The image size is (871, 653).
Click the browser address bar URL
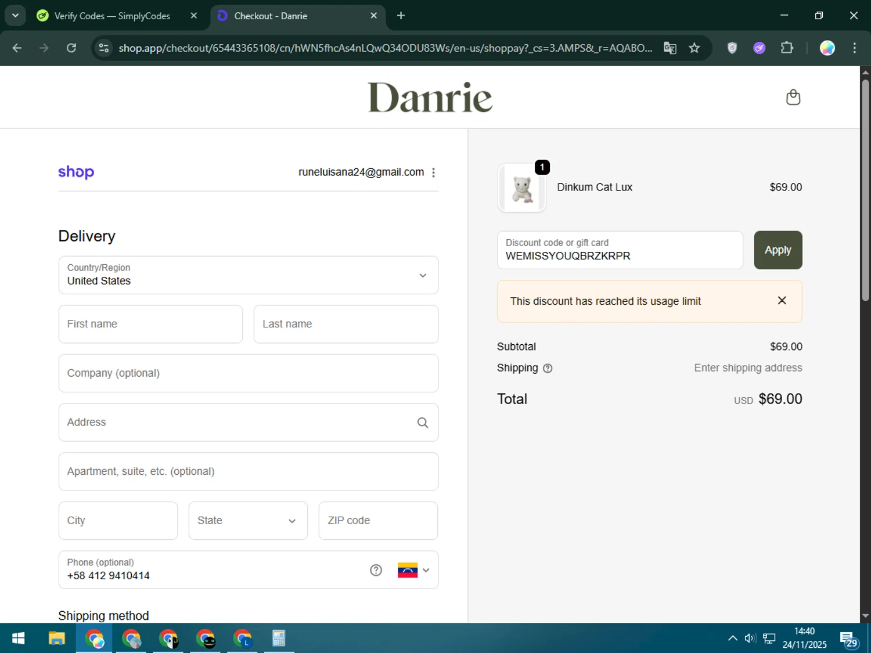(x=385, y=48)
